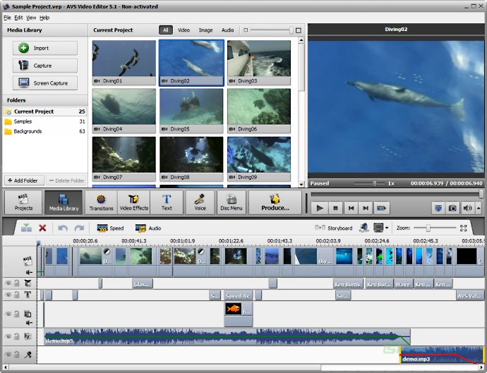Click the large thumbnail-size icon right of slider
This screenshot has height=373, width=487.
click(299, 30)
